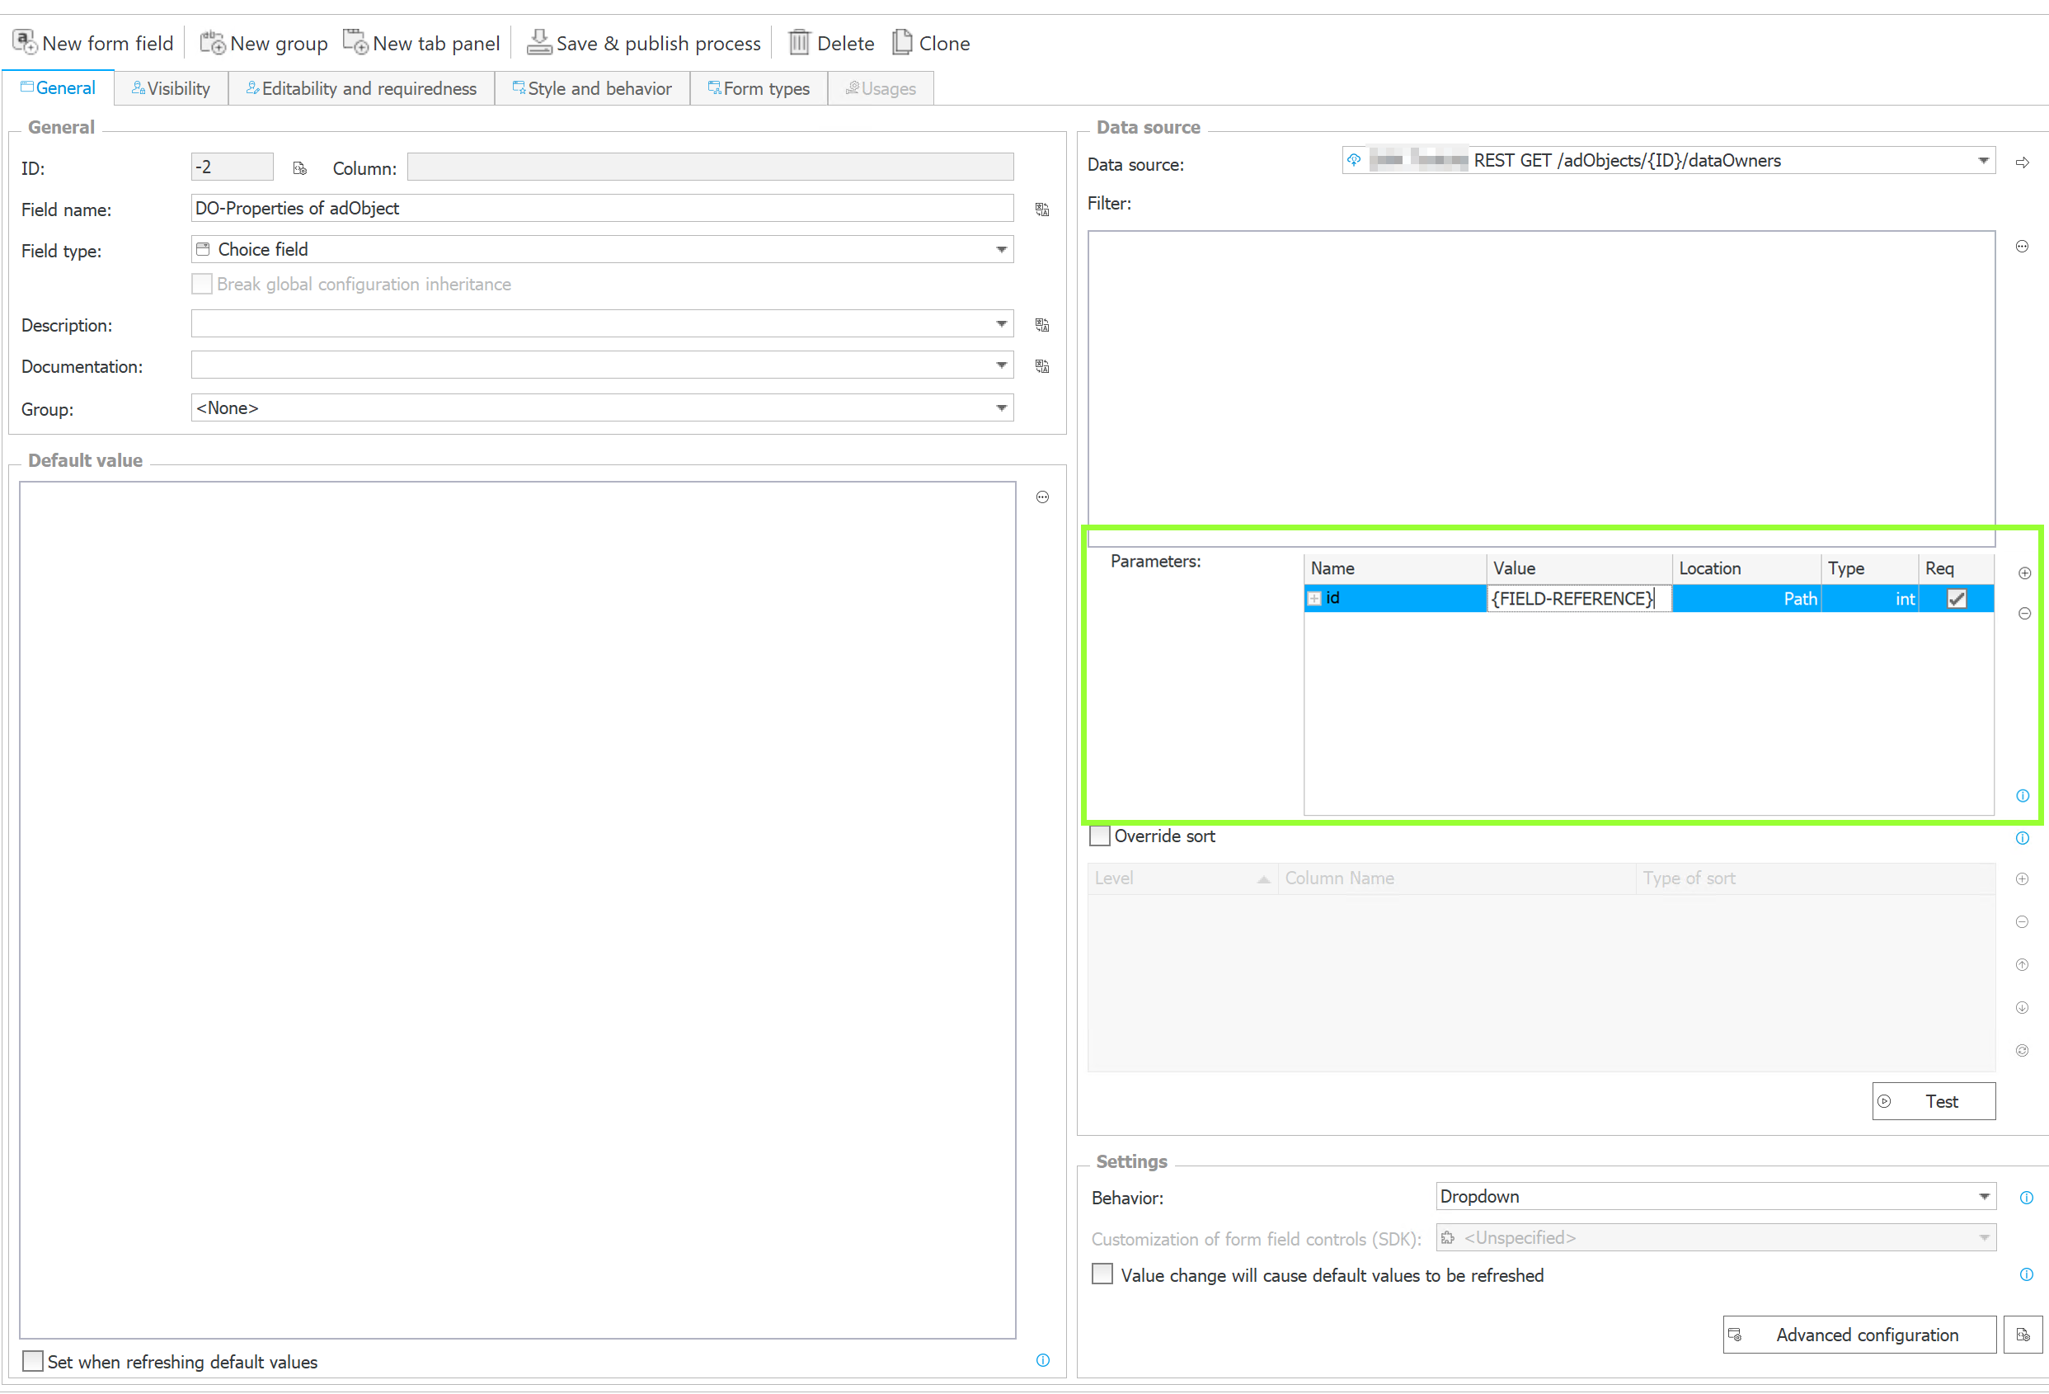
Task: Enable Override sort checkbox
Action: (1099, 836)
